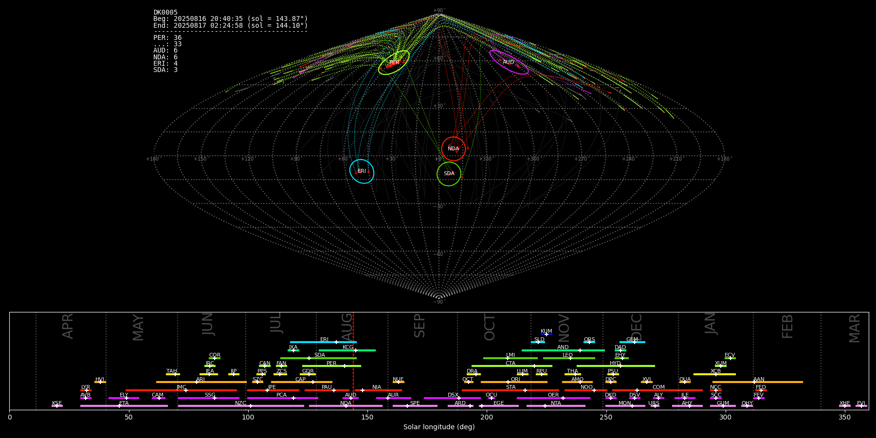Click the NUE shower label in timeline
Image resolution: width=876 pixels, height=438 pixels.
coord(398,380)
